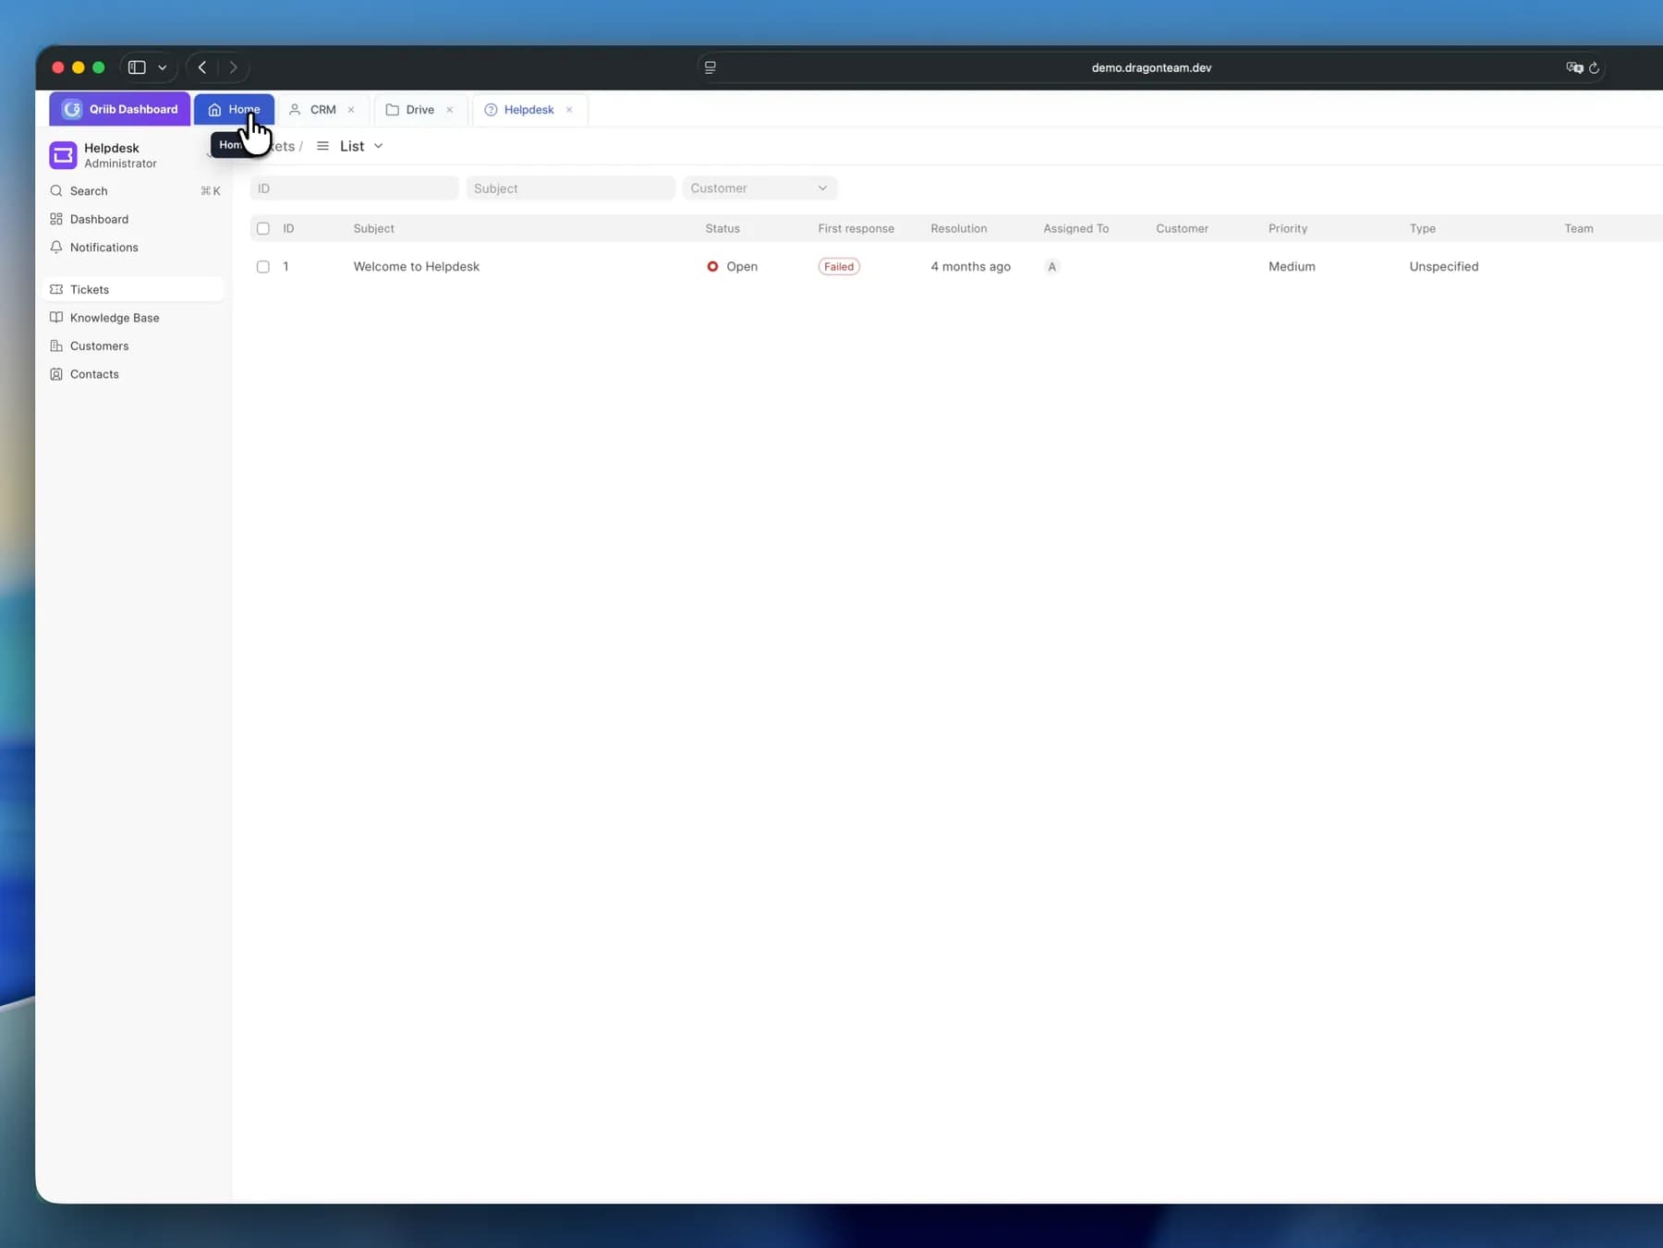This screenshot has height=1248, width=1663.
Task: Open Customers via the building icon
Action: [56, 345]
